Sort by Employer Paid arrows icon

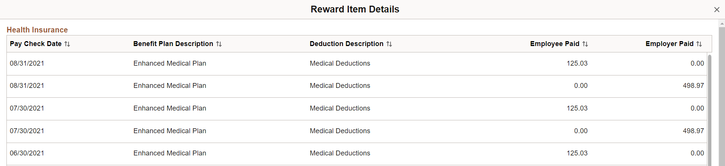tap(699, 44)
